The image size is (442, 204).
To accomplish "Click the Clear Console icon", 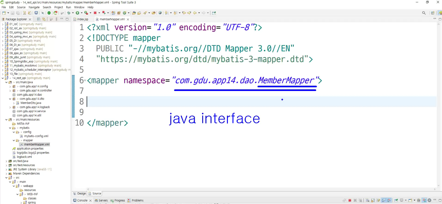I will tap(368, 200).
